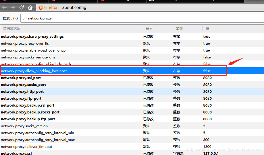The height and width of the screenshot is (155, 264).
Task: Select network.proxy.share_proxy_settings row
Action: 132,36
